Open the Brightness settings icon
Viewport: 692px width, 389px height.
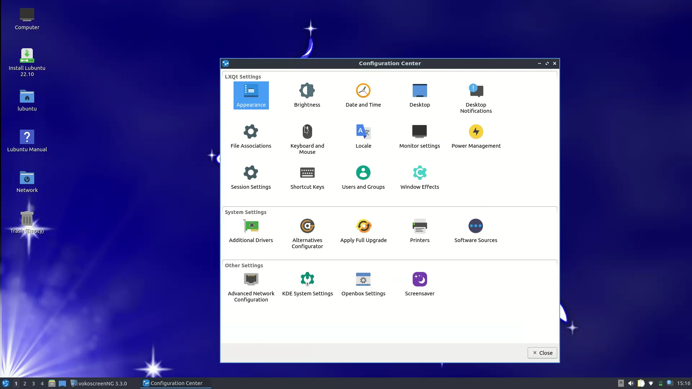point(307,95)
